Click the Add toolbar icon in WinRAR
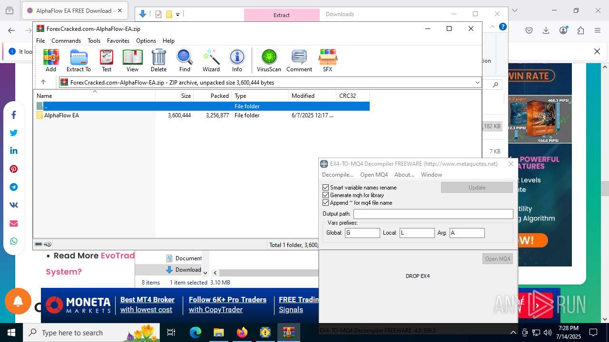Viewport: 609px width, 342px height. (x=51, y=60)
